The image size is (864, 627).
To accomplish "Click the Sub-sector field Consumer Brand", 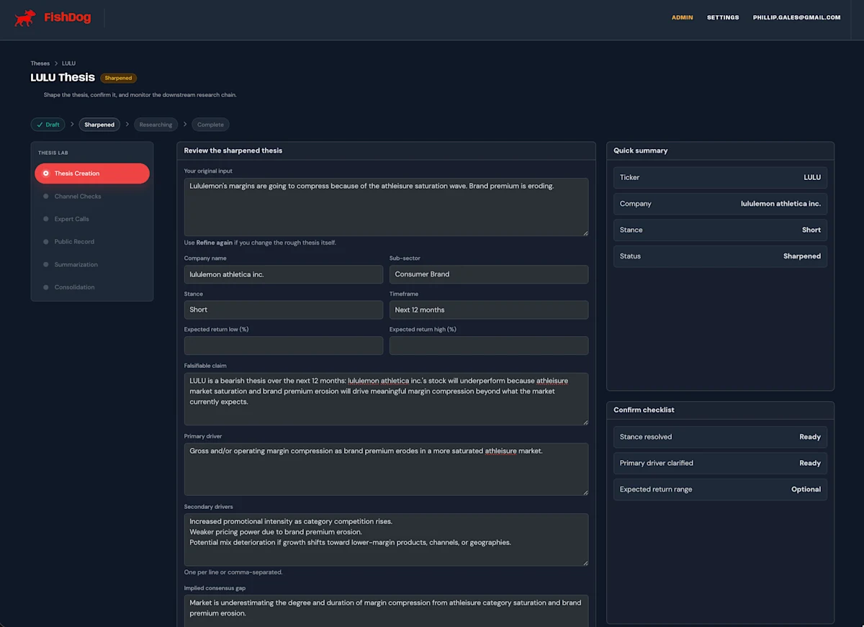I will 489,274.
